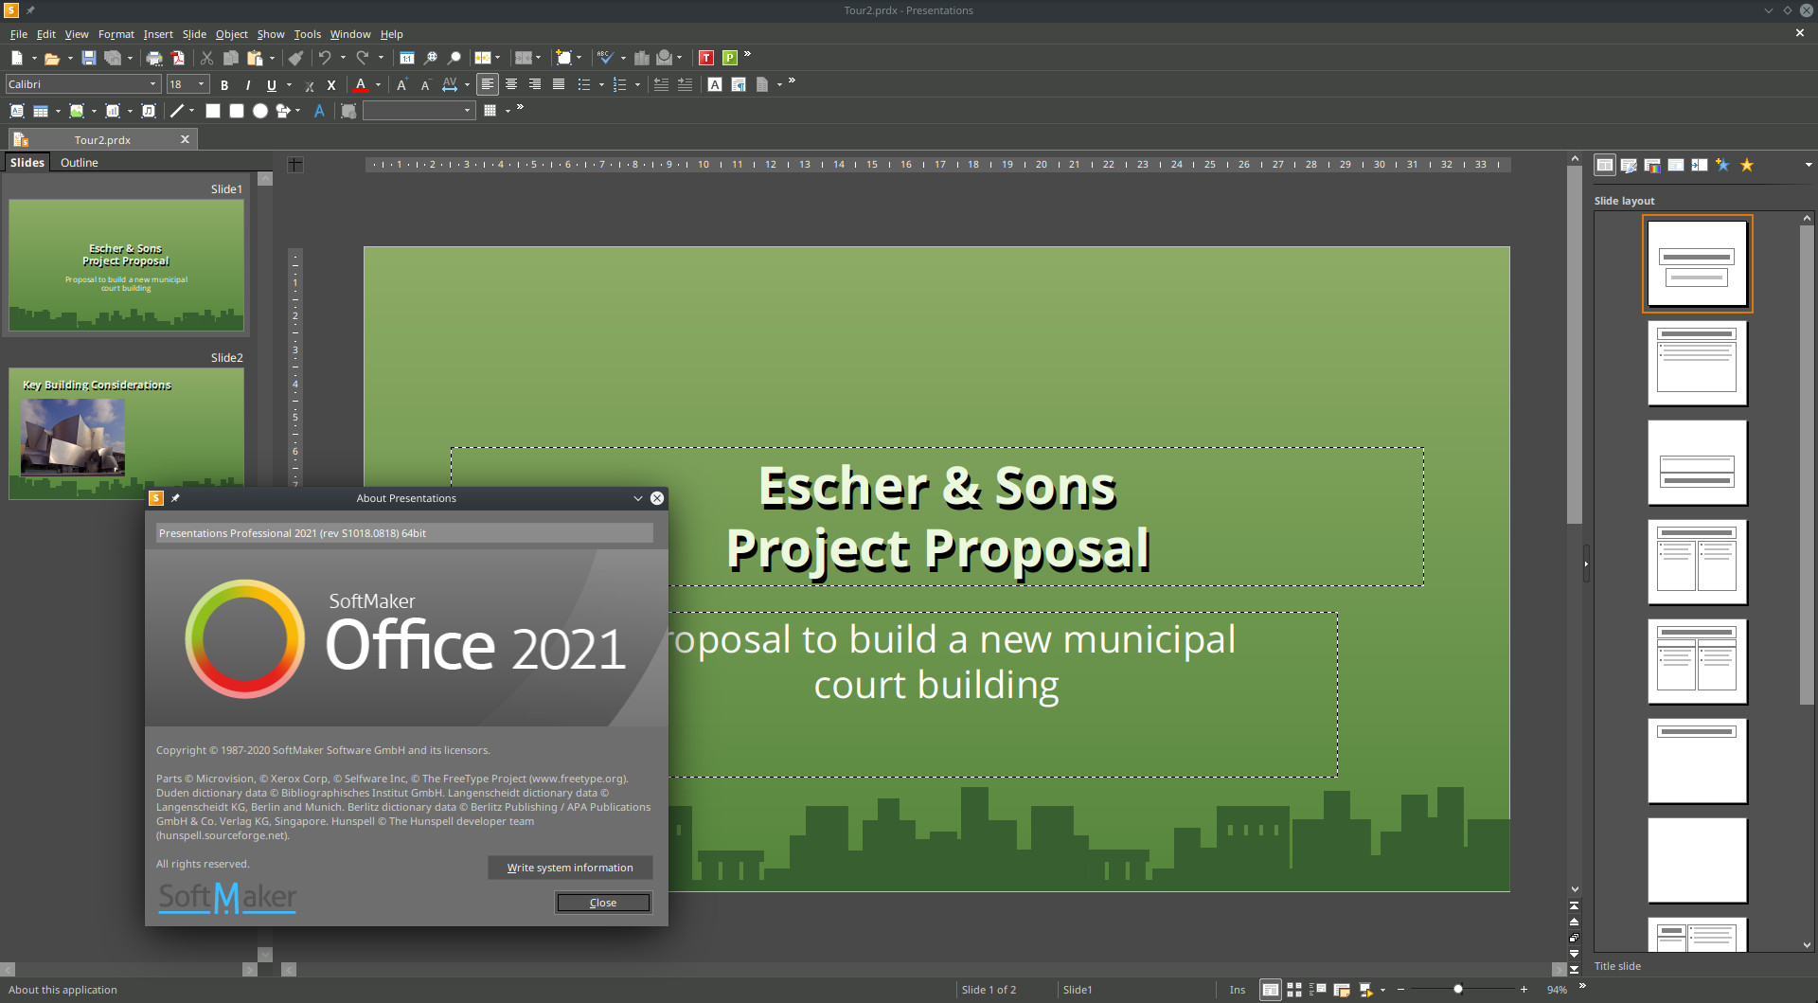1818x1003 pixels.
Task: Select the magnifying glass zoom tool
Action: pyautogui.click(x=454, y=58)
